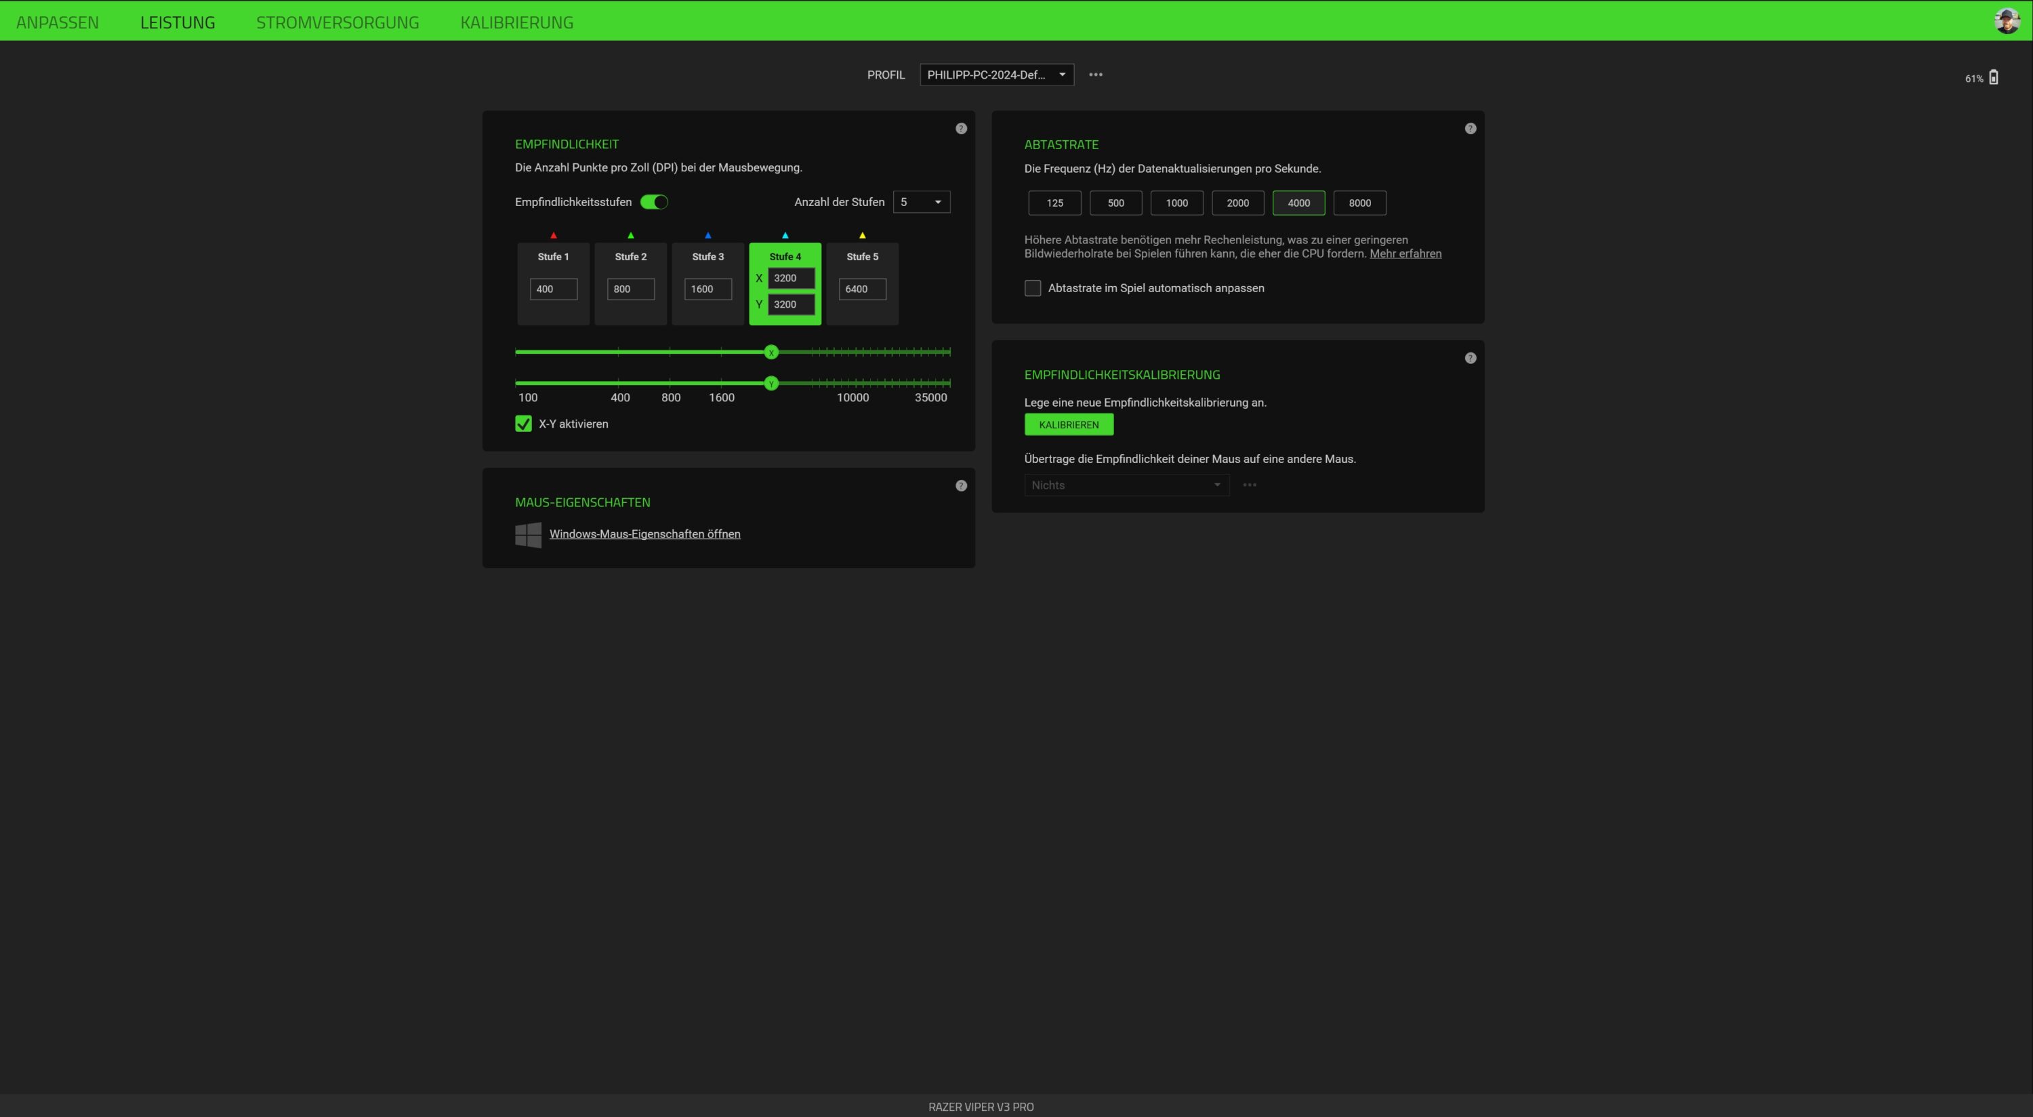2033x1117 pixels.
Task: Open the Profil dropdown
Action: click(996, 75)
